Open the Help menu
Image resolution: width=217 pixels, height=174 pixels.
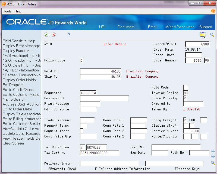click(x=18, y=11)
